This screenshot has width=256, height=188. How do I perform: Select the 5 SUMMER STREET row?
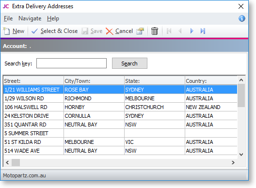coord(120,133)
